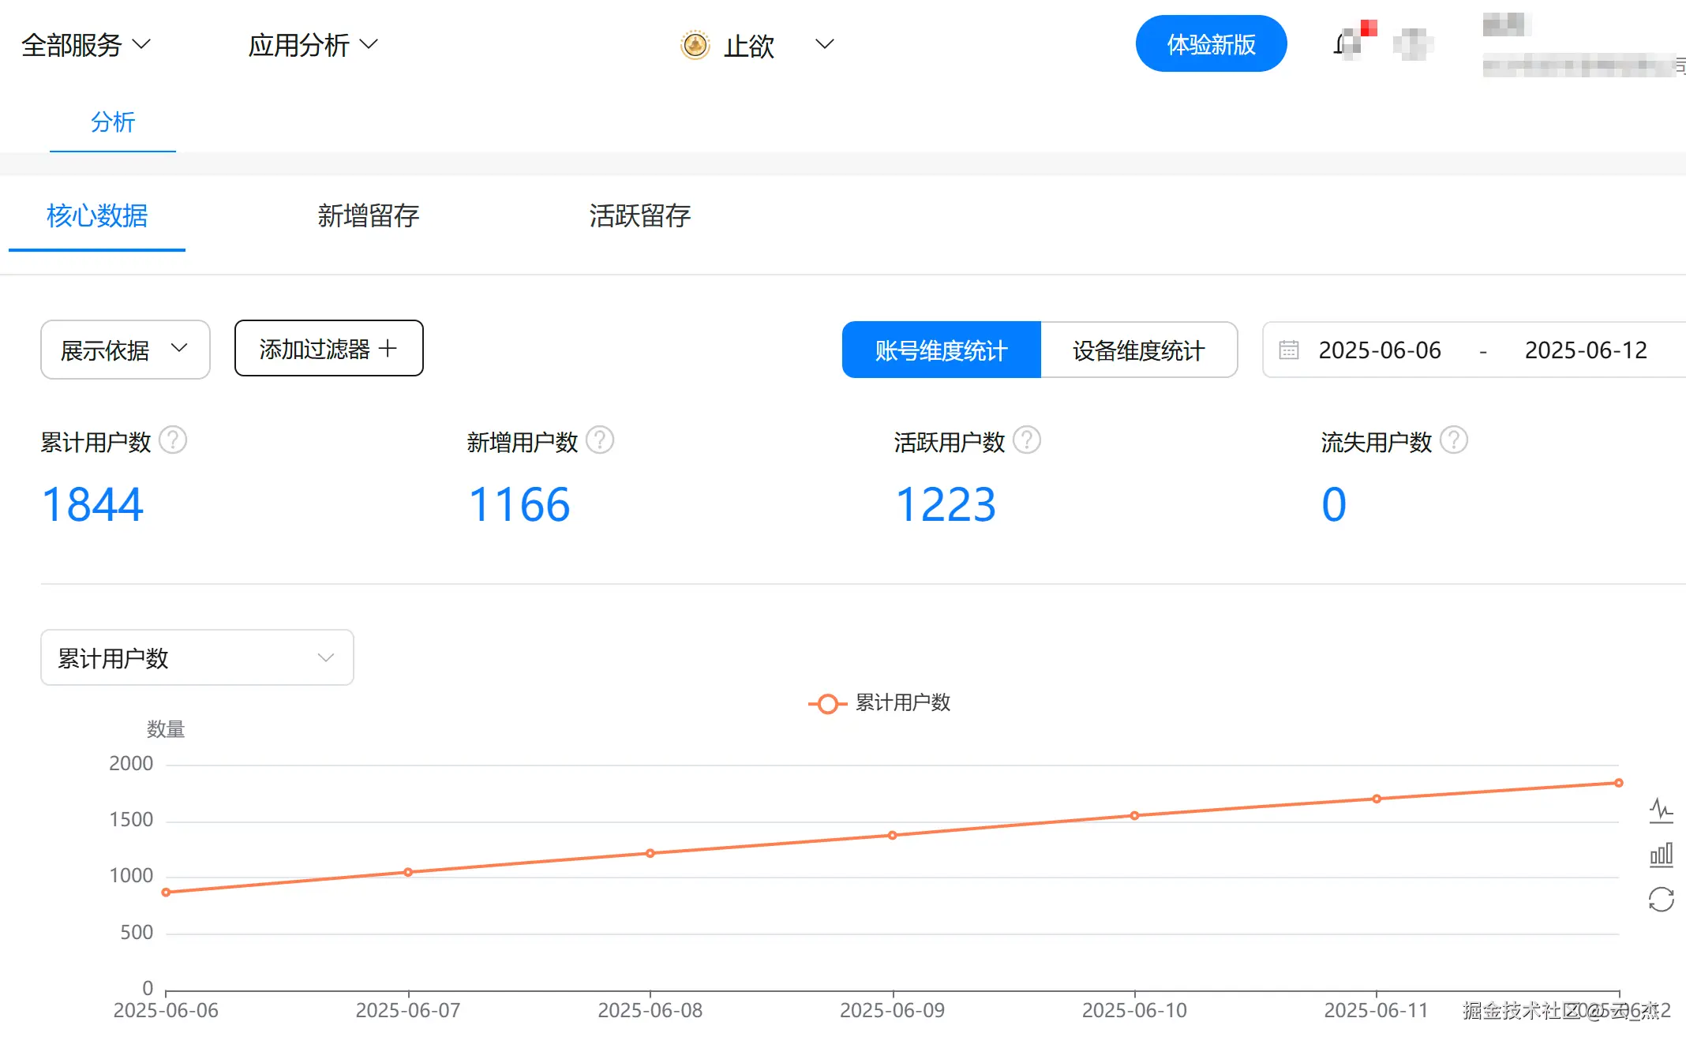The image size is (1686, 1048).
Task: Click the 体验新版 button
Action: tap(1211, 44)
